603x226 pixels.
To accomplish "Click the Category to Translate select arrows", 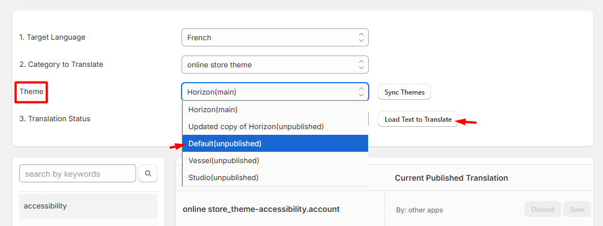I will coord(361,65).
